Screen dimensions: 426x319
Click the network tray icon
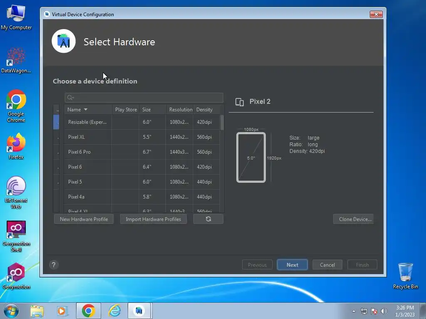364,311
